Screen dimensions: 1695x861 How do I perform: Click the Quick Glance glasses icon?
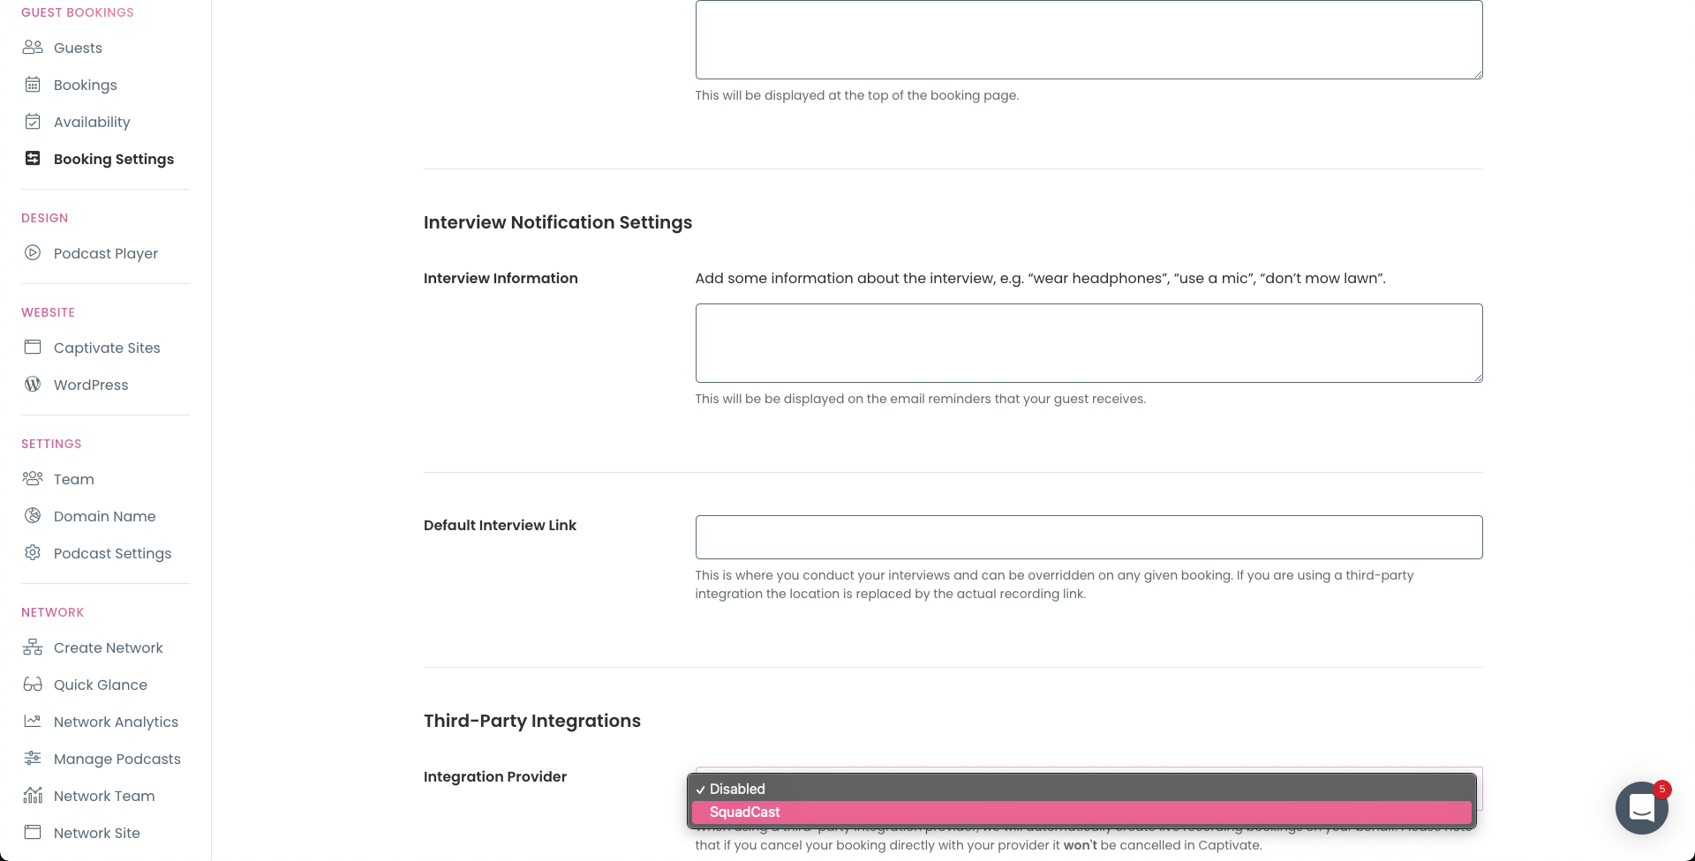click(x=33, y=685)
